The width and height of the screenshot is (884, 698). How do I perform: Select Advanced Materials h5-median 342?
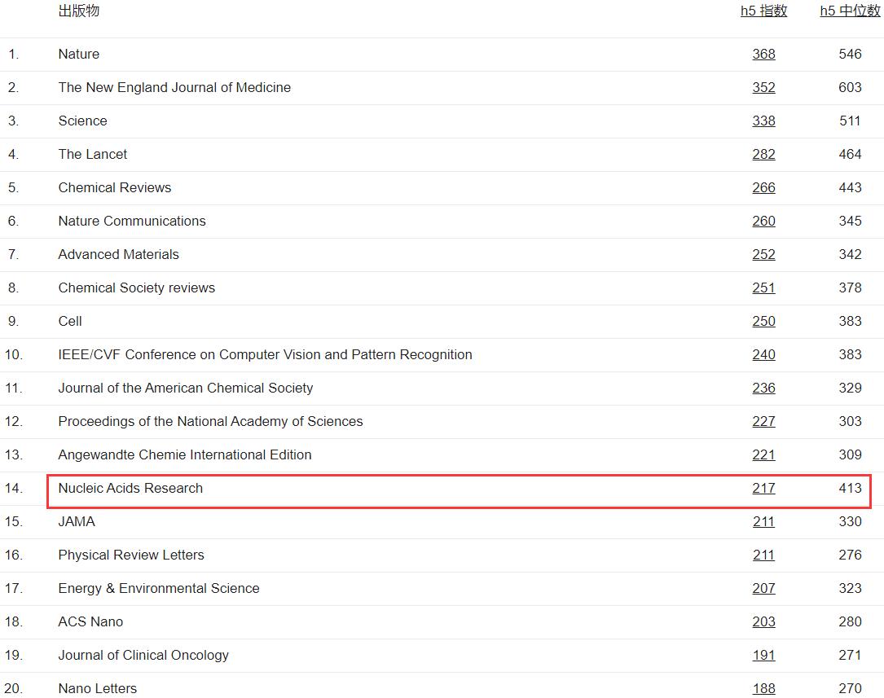click(x=850, y=255)
